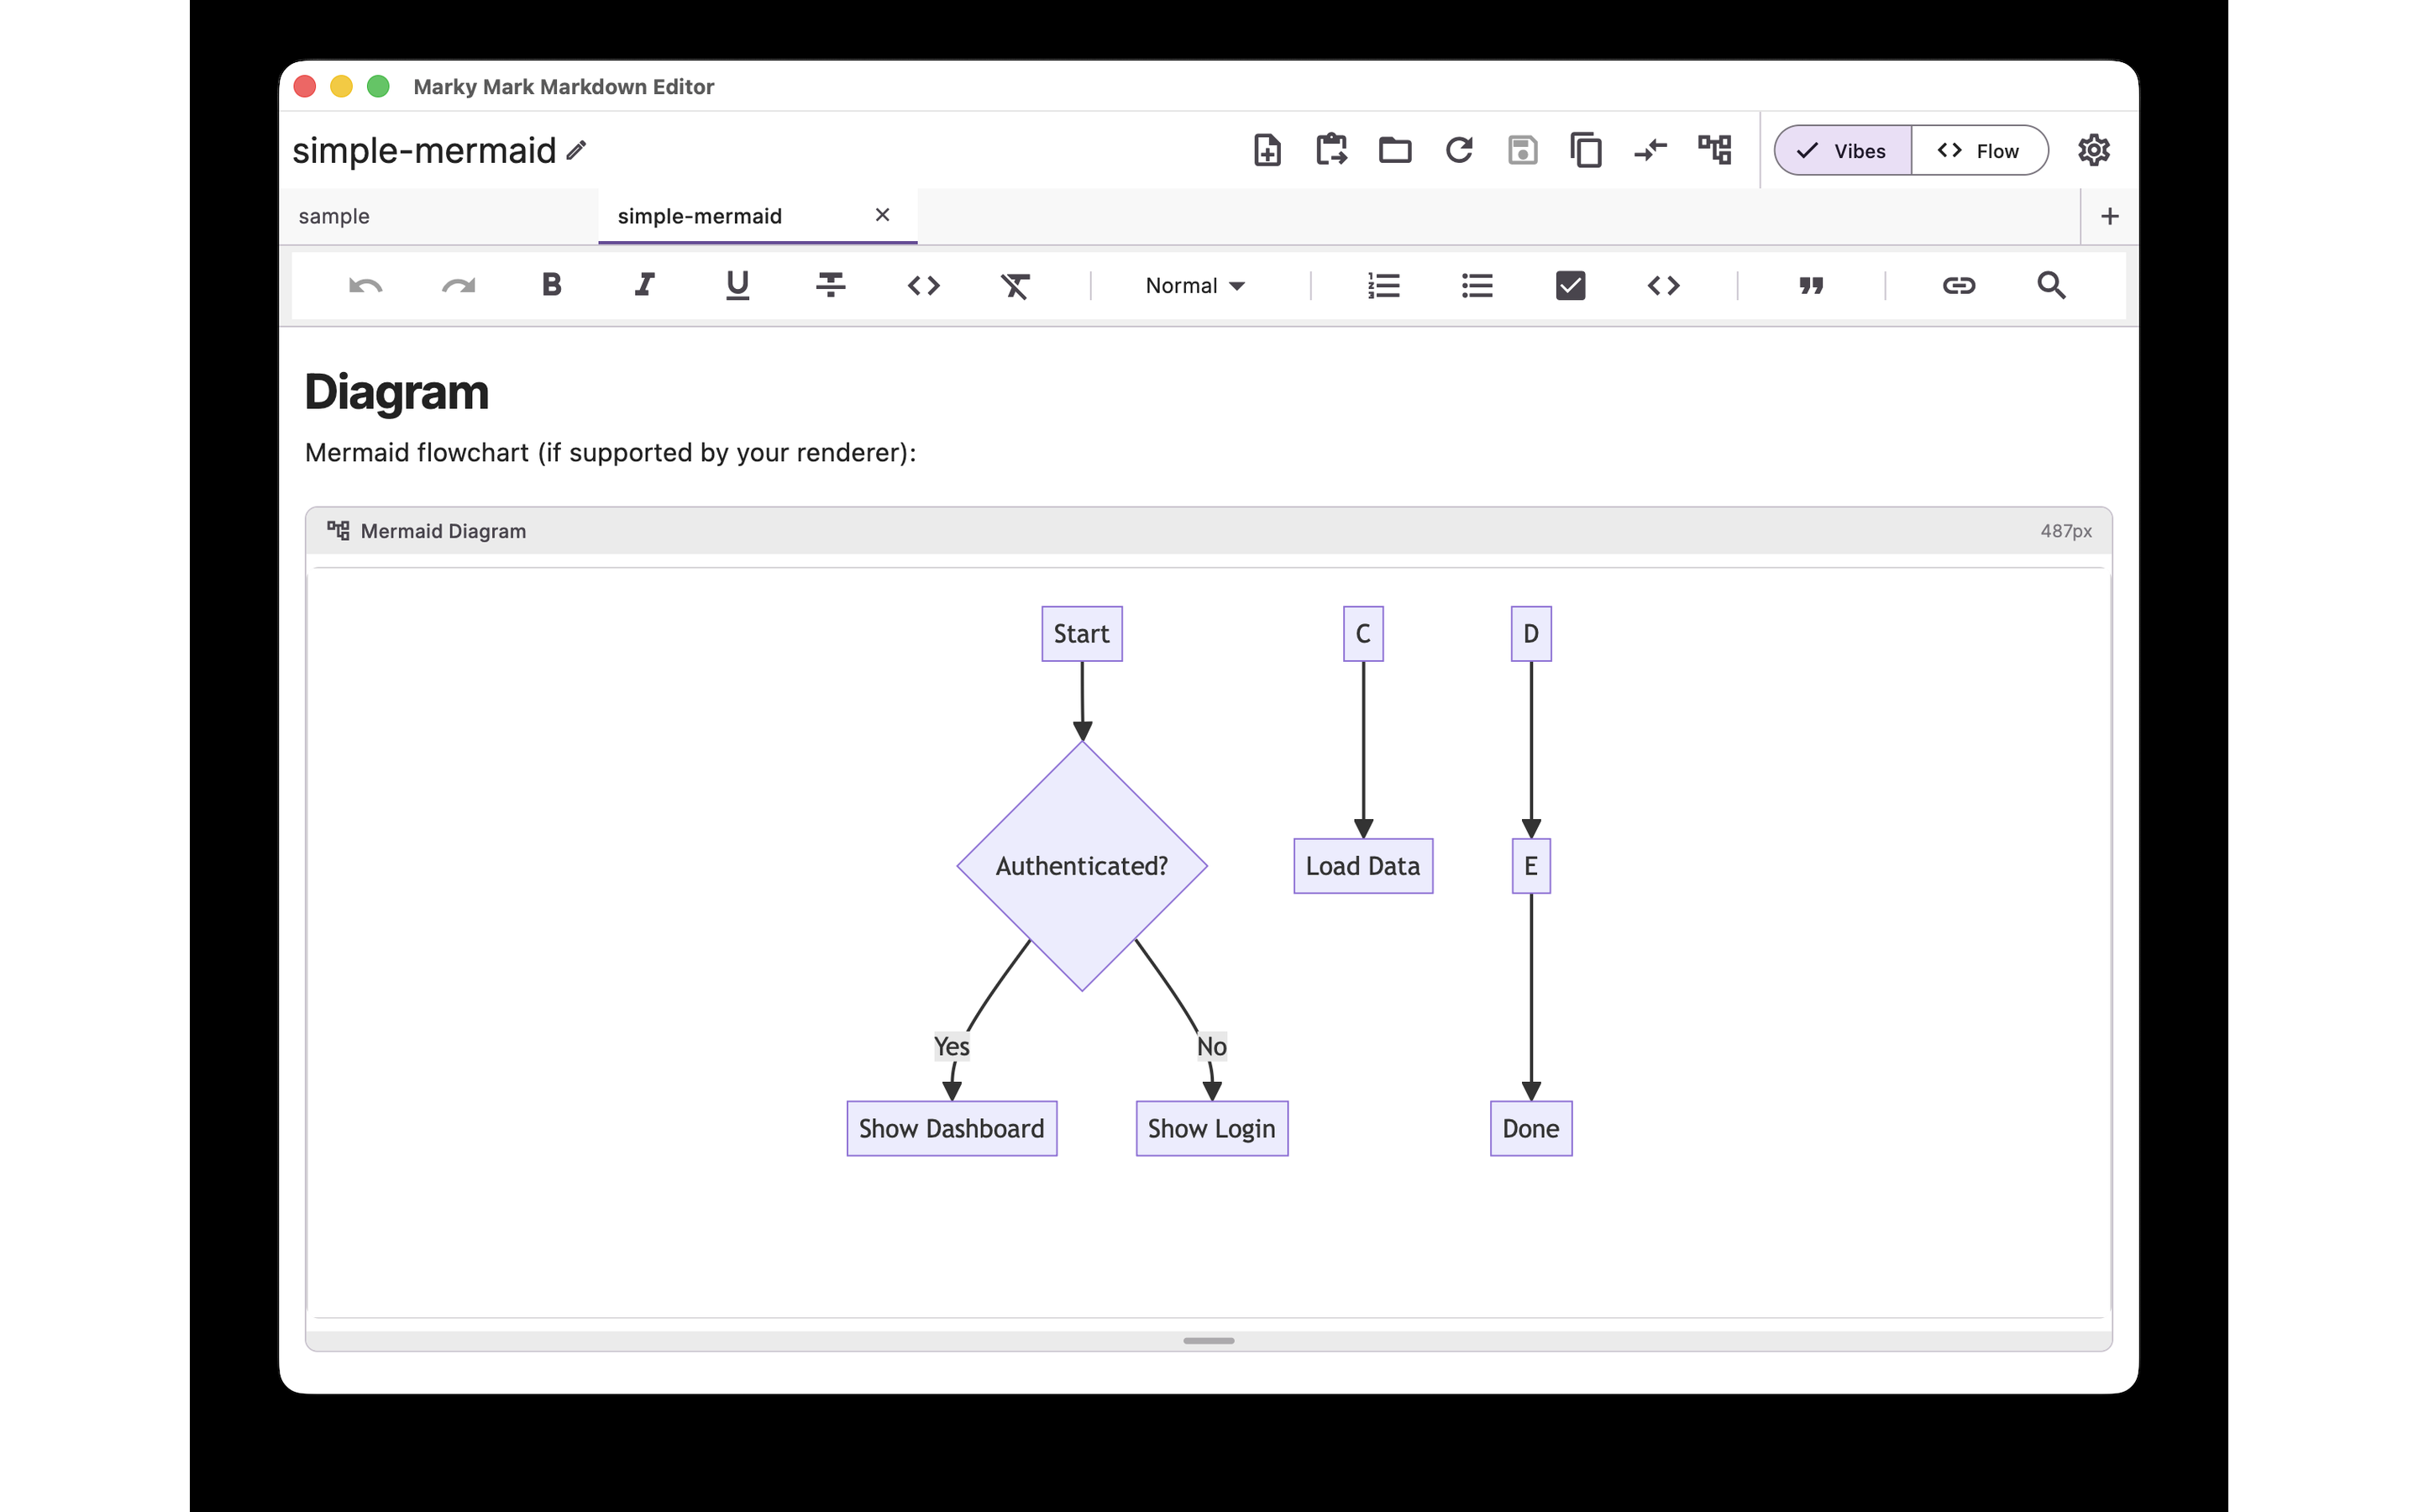Click the Mermaid Diagram header icon
Screen dimensions: 2419x1512
338,530
